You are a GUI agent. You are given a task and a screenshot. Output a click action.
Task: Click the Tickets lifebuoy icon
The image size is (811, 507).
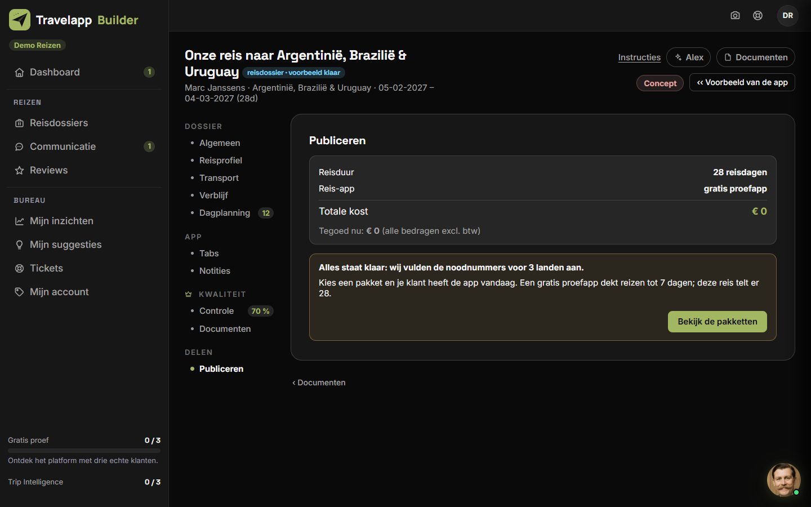(x=19, y=268)
